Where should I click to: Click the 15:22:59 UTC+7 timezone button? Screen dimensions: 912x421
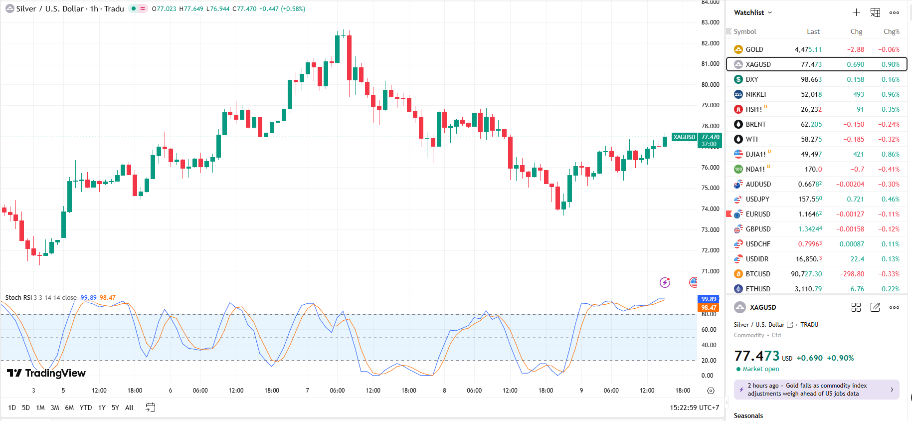click(x=694, y=408)
